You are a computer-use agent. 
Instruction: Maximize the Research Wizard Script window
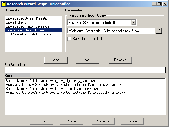point(159,4)
